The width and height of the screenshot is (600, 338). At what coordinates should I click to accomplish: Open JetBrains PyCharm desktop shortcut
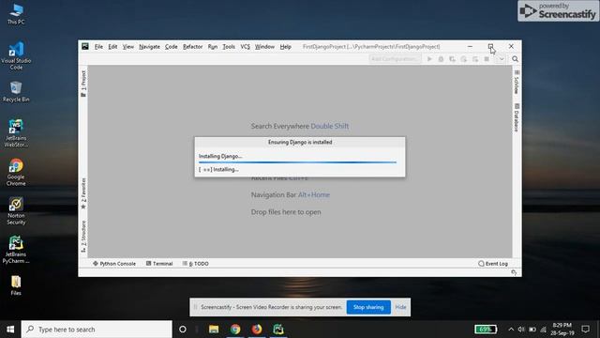[x=16, y=250]
